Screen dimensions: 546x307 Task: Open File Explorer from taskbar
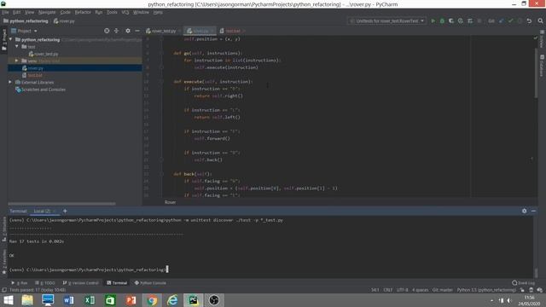(27, 300)
